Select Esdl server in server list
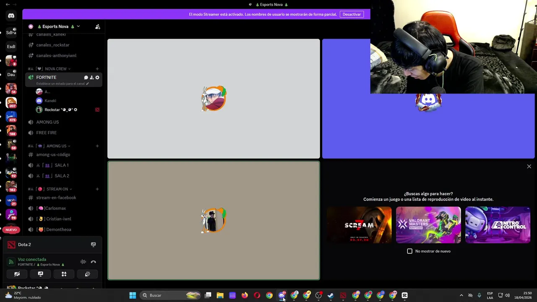This screenshot has height=302, width=537. [x=11, y=47]
